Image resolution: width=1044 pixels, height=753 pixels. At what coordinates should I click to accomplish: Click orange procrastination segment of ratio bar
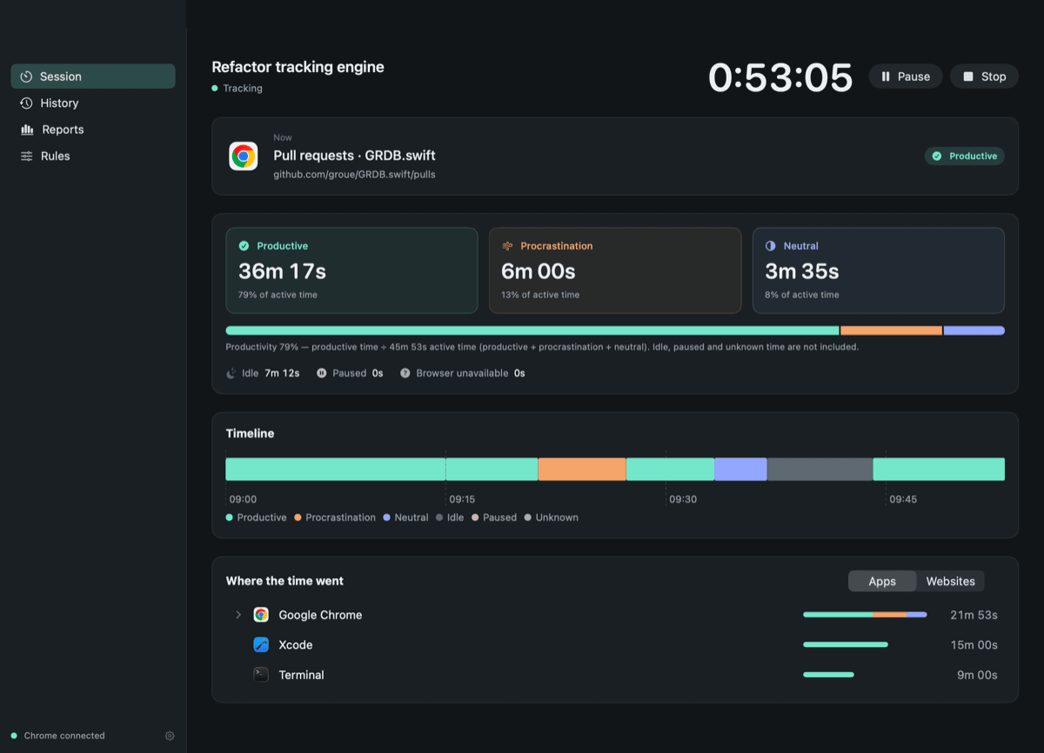tap(891, 330)
